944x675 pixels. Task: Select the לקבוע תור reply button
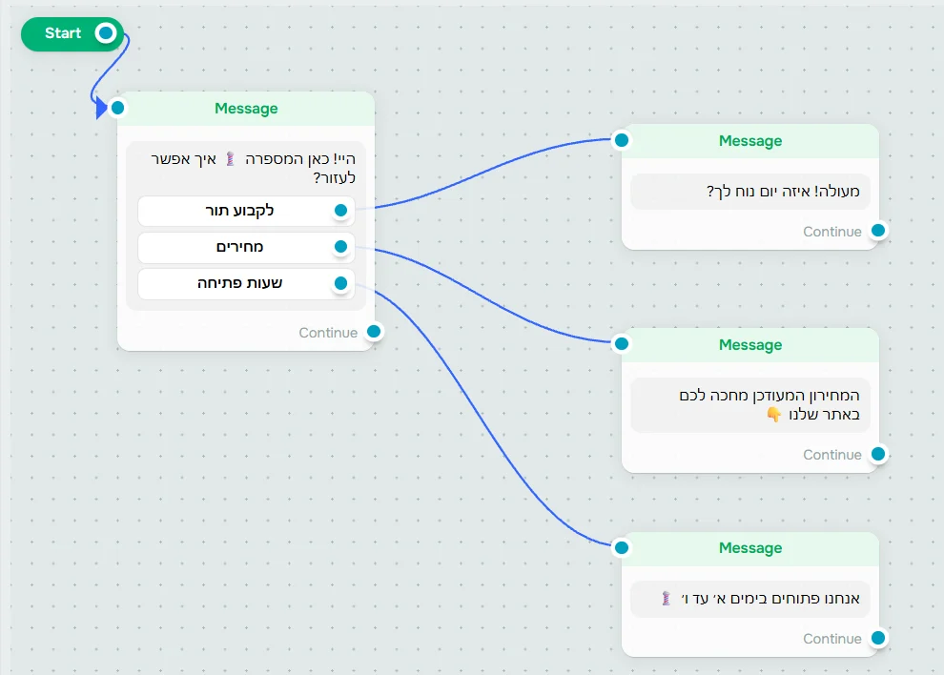(x=246, y=211)
